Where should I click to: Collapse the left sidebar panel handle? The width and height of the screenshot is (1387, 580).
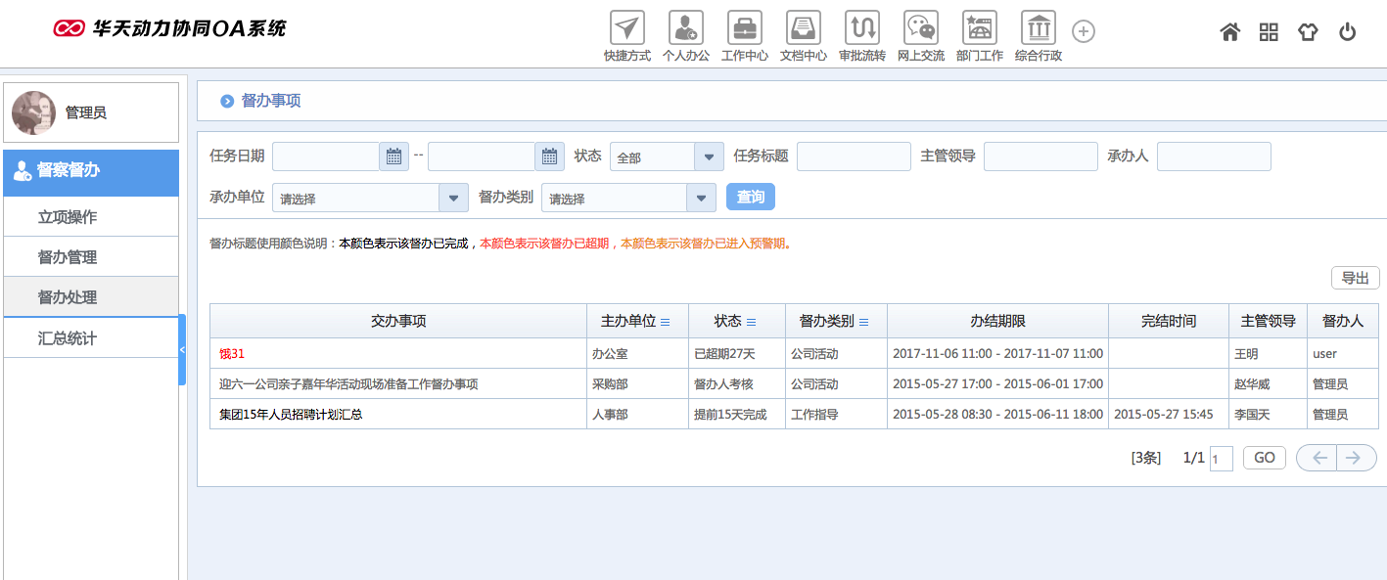click(182, 349)
